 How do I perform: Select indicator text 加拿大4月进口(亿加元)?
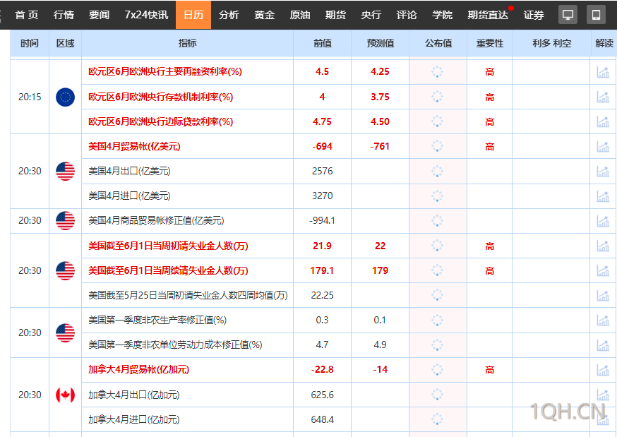pos(134,419)
